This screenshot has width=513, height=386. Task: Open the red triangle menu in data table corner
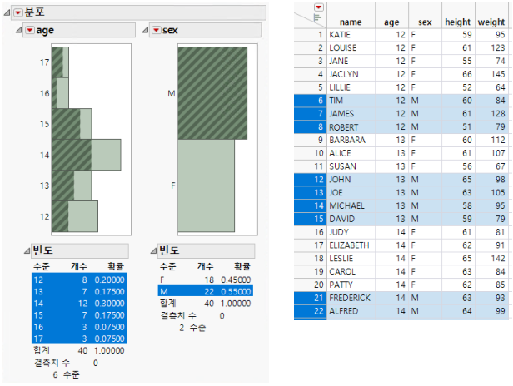pos(318,7)
